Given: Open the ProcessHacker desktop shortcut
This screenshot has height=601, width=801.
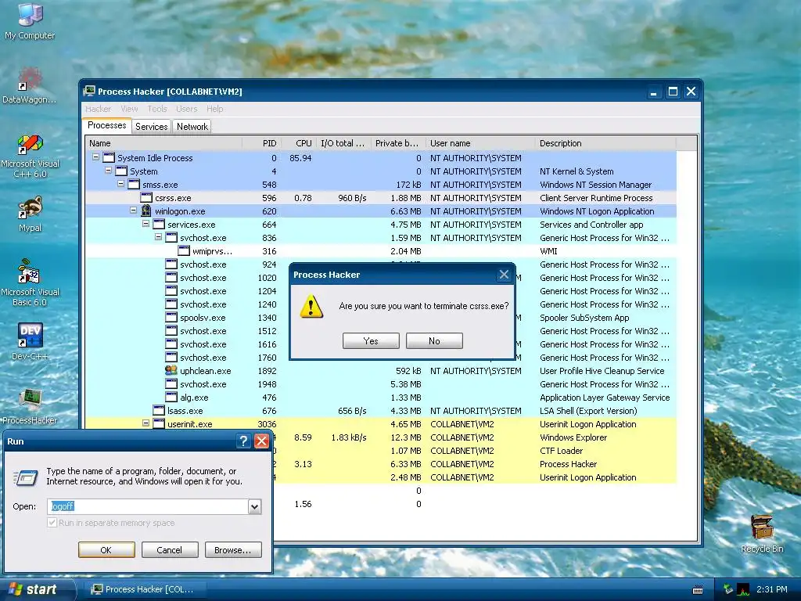Looking at the screenshot, I should [30, 406].
